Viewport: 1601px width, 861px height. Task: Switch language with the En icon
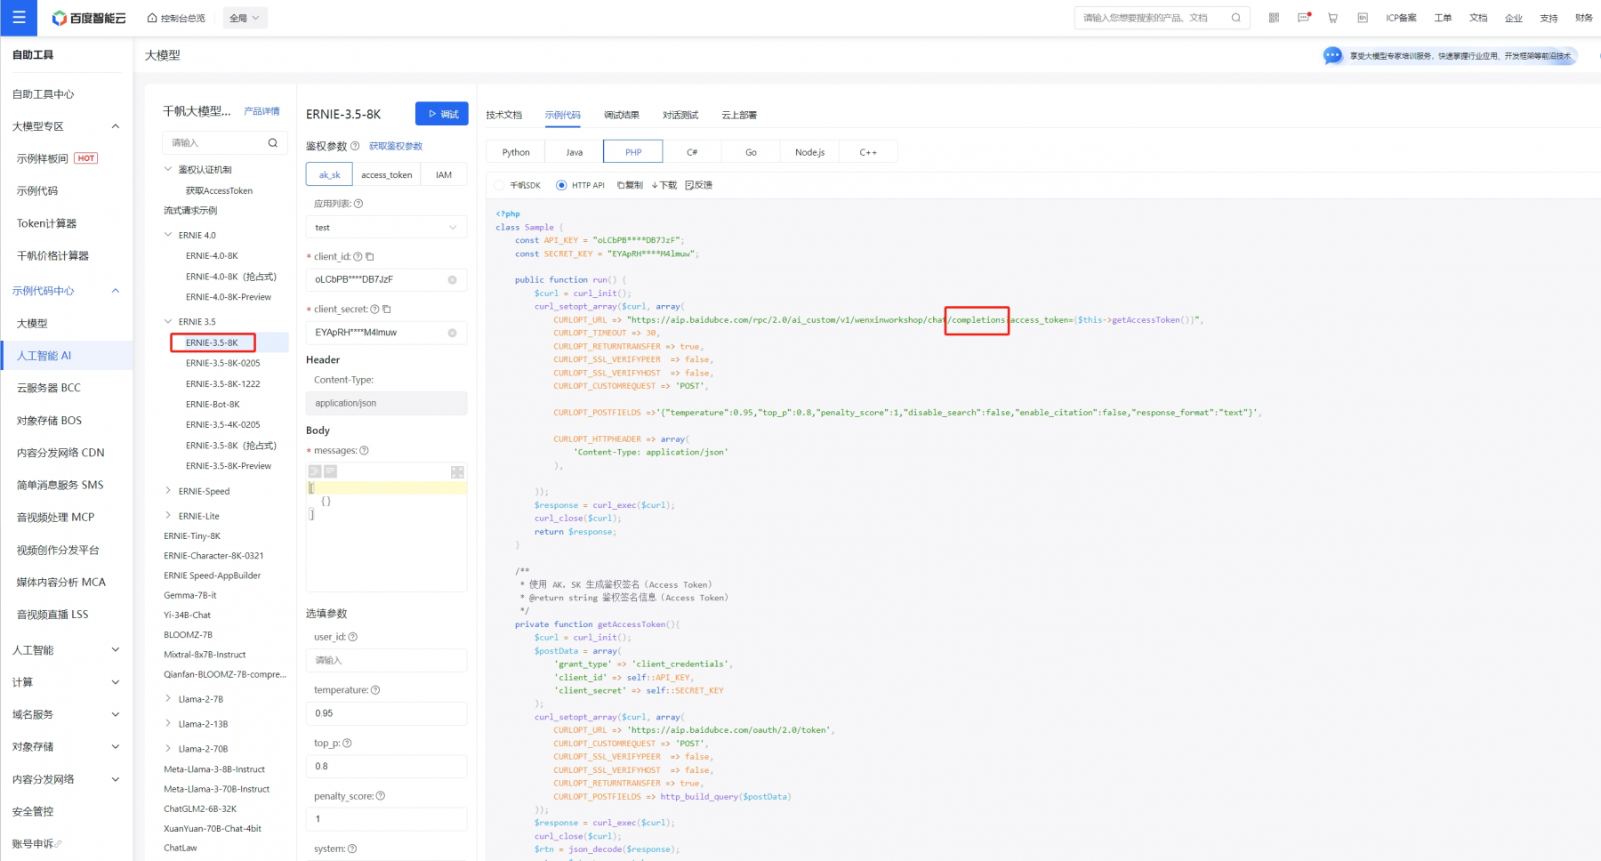tap(1362, 18)
